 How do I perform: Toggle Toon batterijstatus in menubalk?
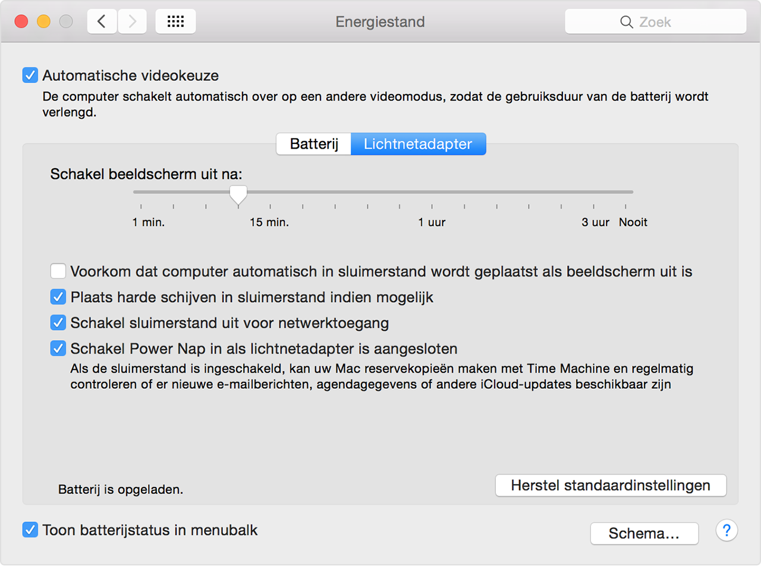pyautogui.click(x=30, y=530)
